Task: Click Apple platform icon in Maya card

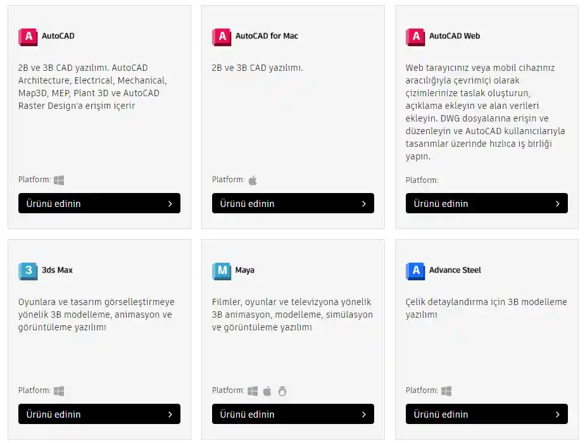Action: 267,391
